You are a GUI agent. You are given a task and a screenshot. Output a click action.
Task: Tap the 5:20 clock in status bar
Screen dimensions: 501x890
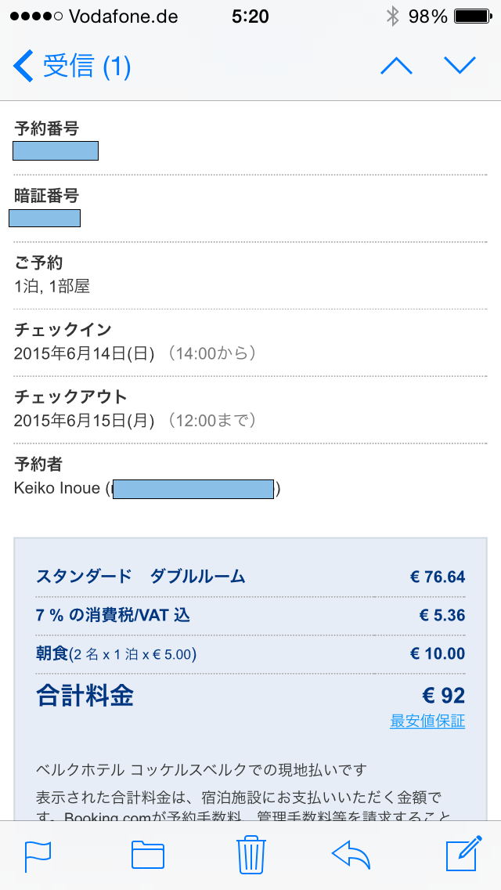250,16
